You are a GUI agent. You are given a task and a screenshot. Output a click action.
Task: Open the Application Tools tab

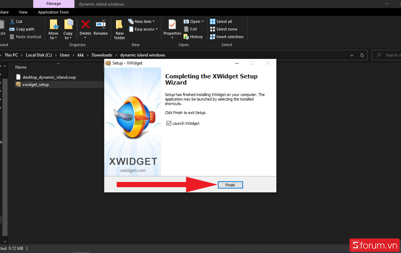[x=53, y=12]
